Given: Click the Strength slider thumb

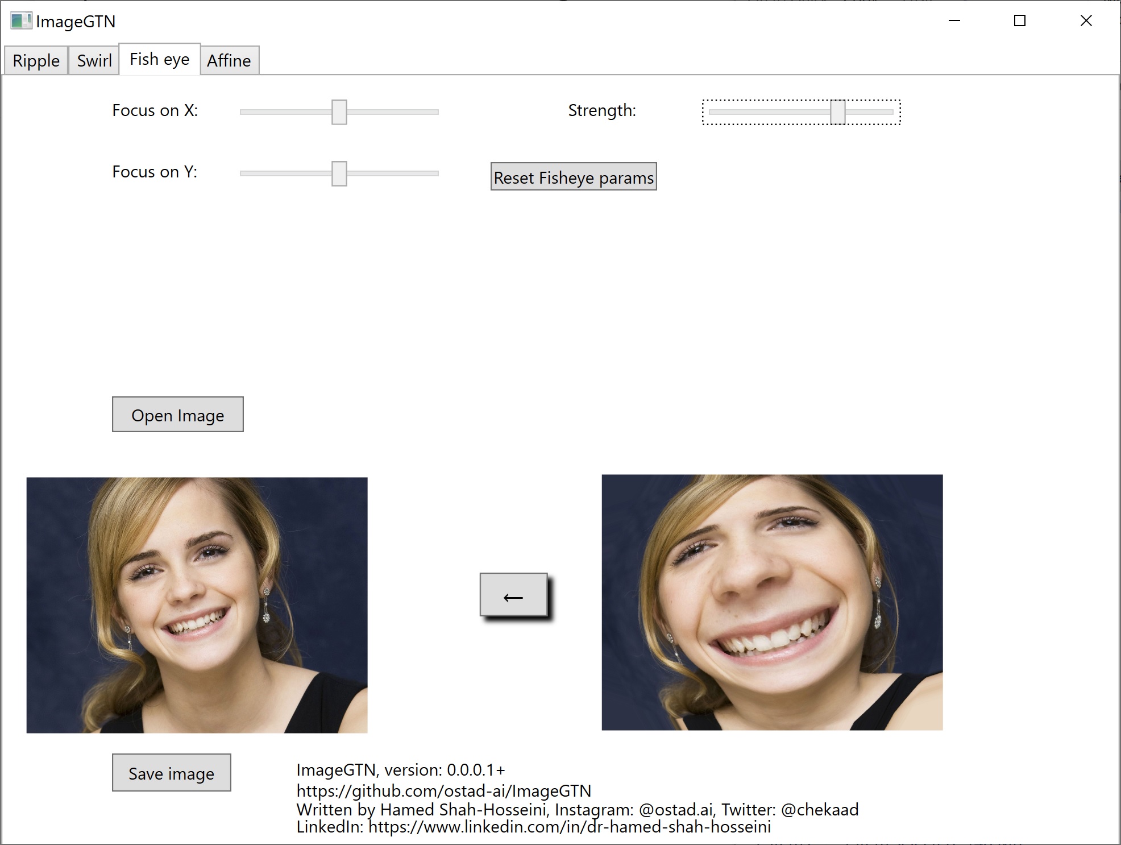Looking at the screenshot, I should click(837, 112).
